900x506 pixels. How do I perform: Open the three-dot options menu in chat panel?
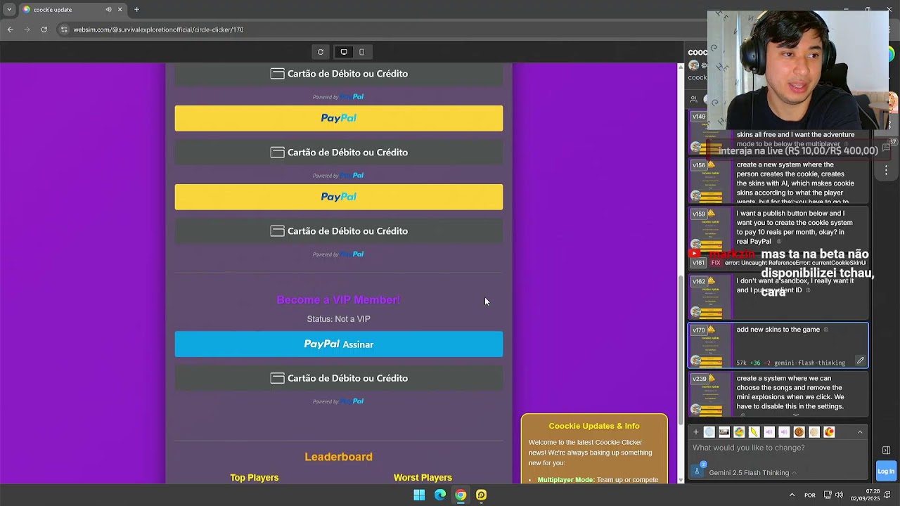(x=886, y=171)
